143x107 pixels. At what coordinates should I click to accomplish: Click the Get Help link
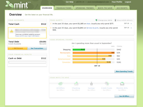tap(69, 2)
